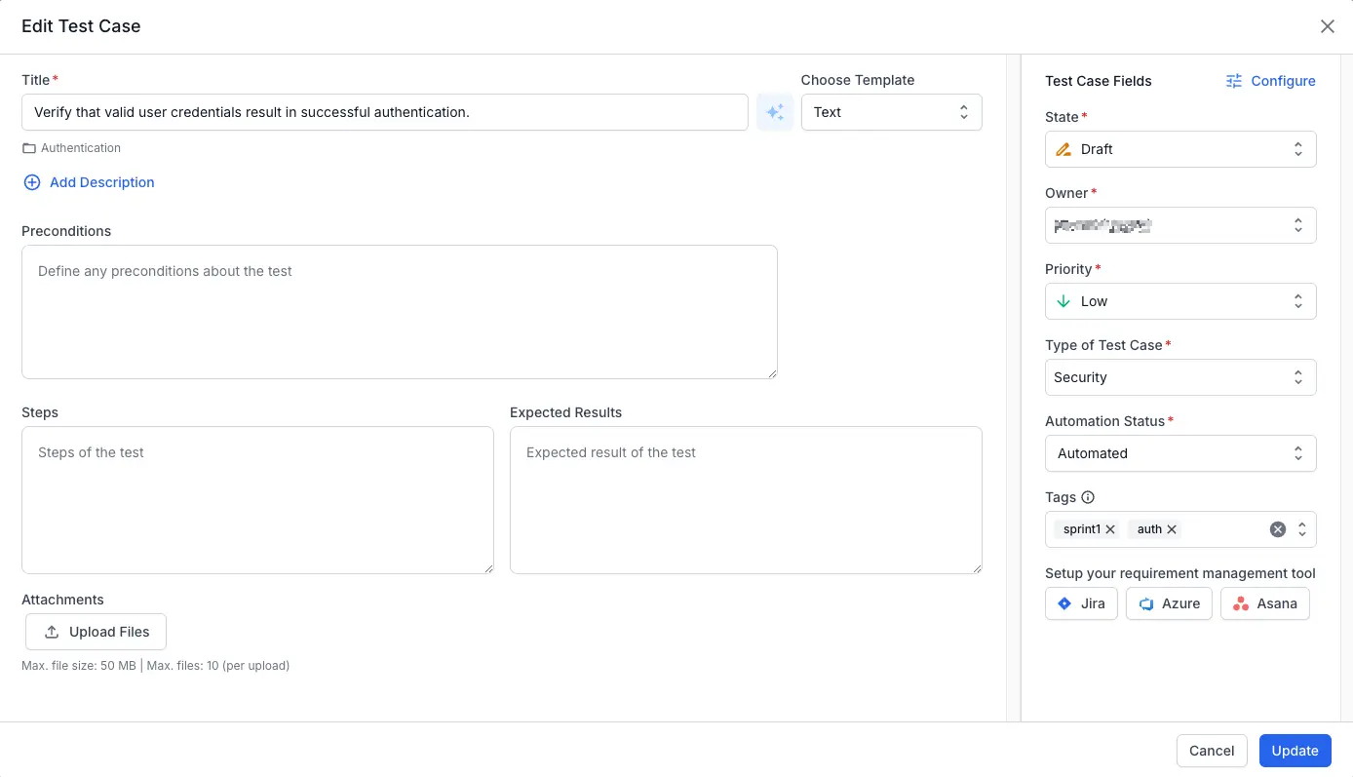Click into the Preconditions text area
Screen dimensions: 1353x777
tap(399, 312)
